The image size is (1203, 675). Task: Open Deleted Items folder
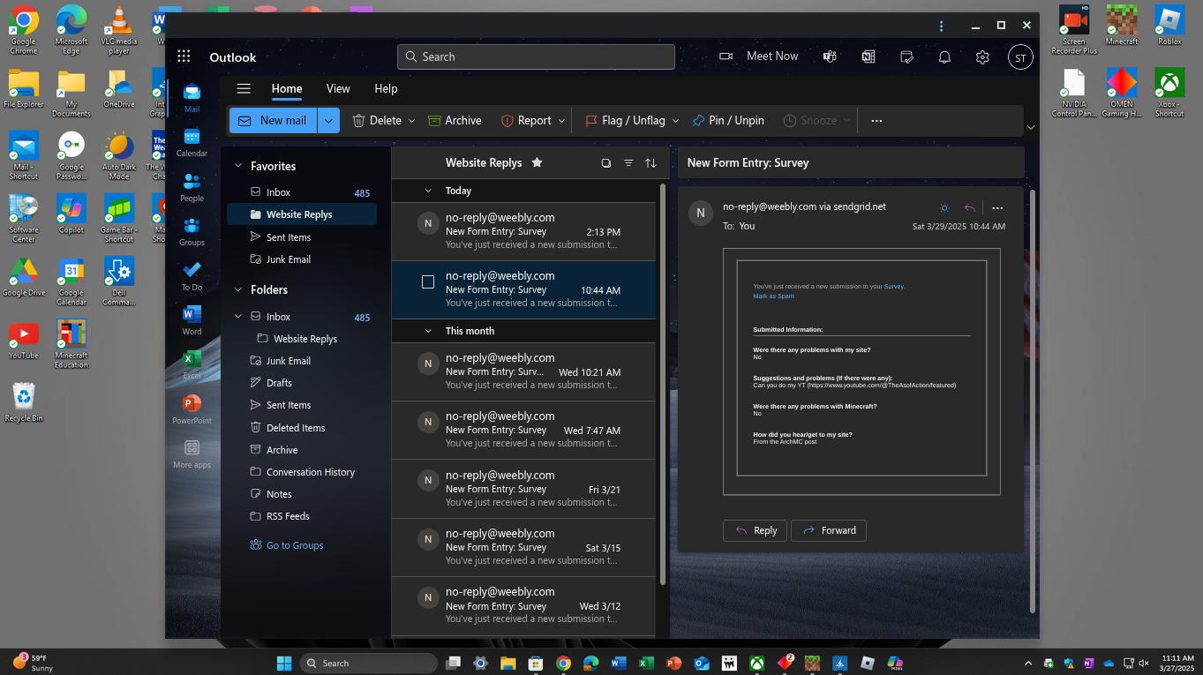(x=302, y=428)
